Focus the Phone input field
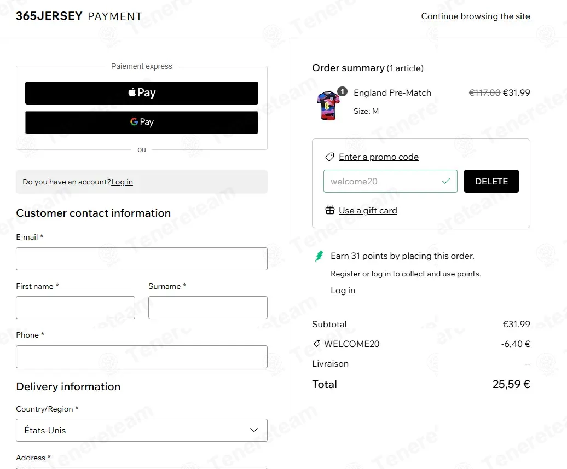The image size is (567, 469). 142,357
